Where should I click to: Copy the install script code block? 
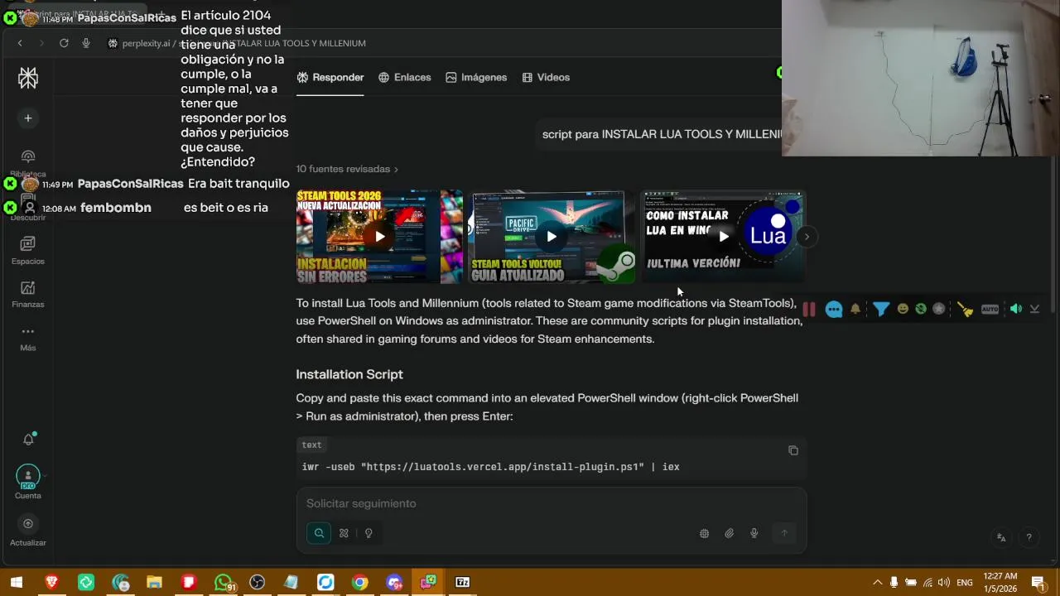click(x=793, y=450)
